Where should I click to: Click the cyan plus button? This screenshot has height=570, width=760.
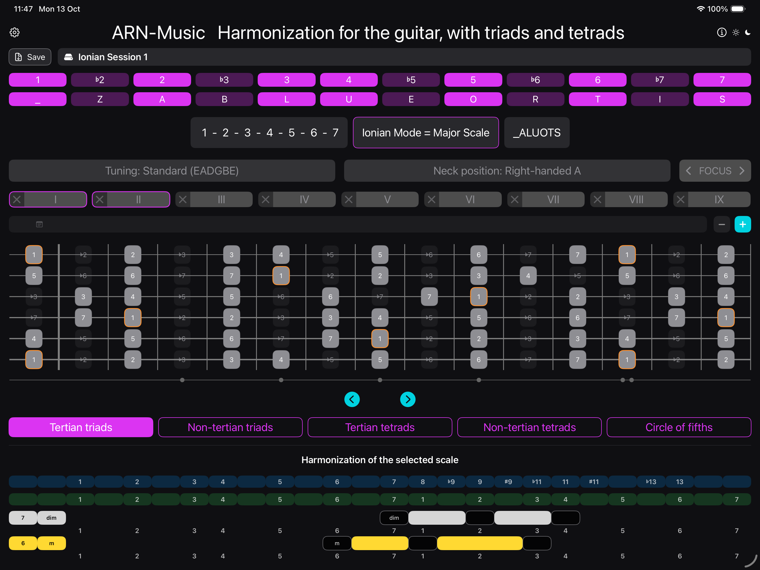point(743,224)
